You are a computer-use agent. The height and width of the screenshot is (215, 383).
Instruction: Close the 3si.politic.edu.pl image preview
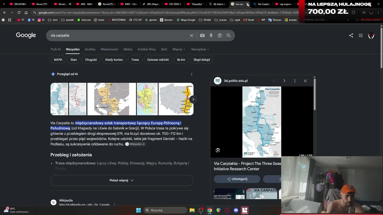coord(305,81)
